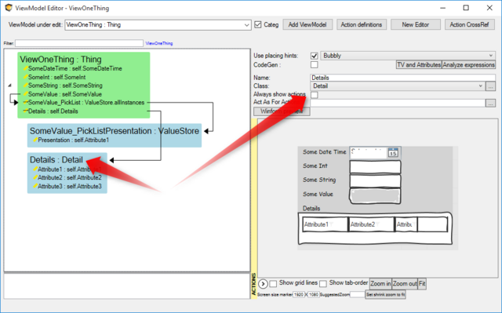Click Attribute2 column header in Details grid
The image size is (502, 313).
tap(371, 224)
